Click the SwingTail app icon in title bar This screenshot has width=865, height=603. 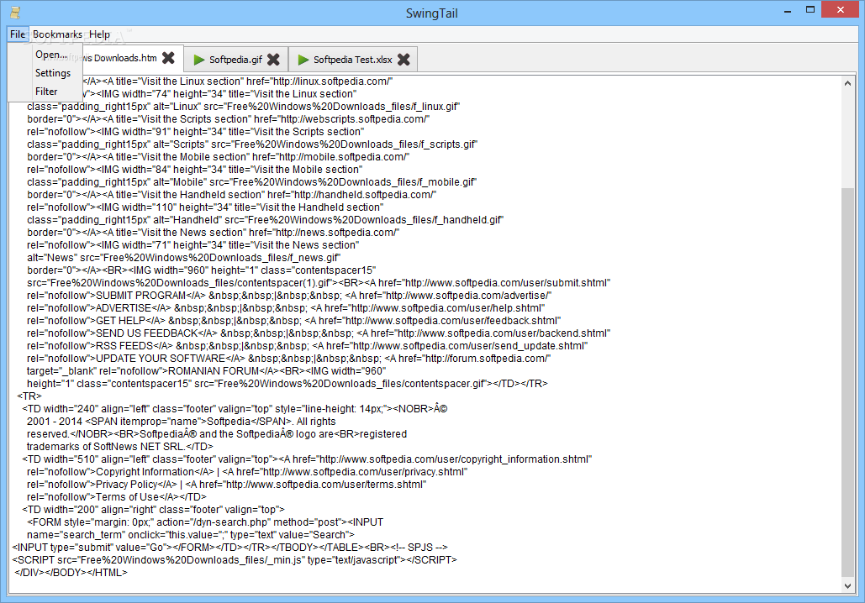[x=15, y=12]
